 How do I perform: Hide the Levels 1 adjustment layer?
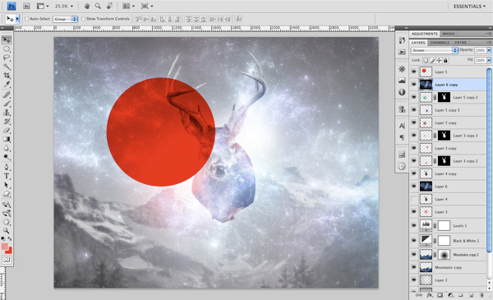(x=414, y=225)
